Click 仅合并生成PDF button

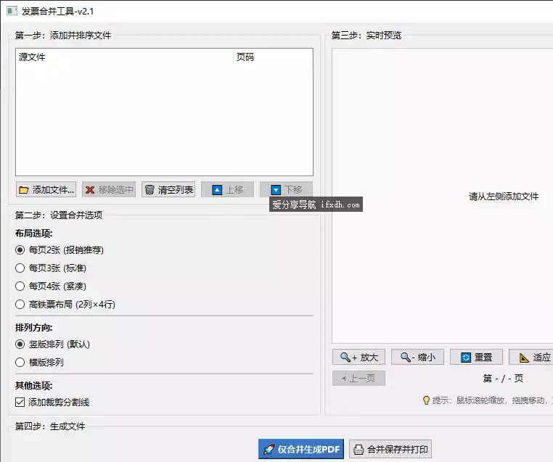[301, 449]
